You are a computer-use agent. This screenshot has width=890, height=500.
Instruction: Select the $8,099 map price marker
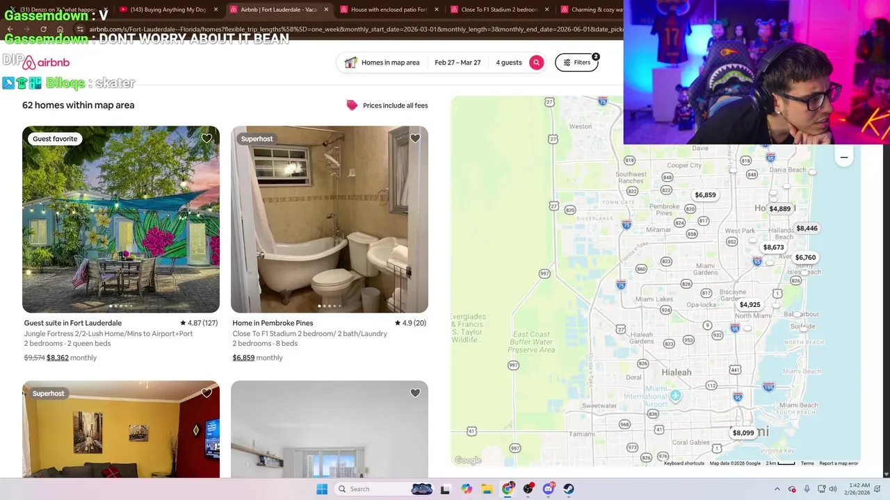[x=743, y=433]
